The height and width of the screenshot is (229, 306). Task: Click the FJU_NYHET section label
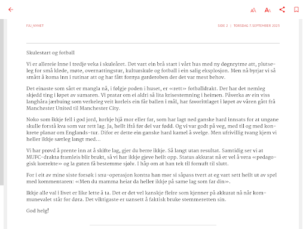pyautogui.click(x=35, y=26)
